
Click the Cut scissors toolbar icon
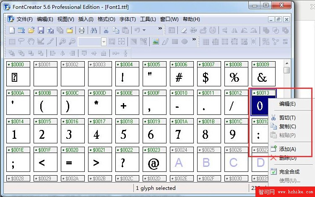point(106,30)
